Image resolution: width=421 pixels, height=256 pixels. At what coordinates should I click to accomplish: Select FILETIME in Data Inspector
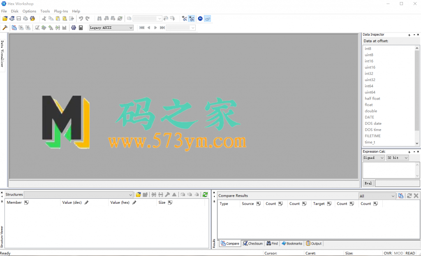372,136
